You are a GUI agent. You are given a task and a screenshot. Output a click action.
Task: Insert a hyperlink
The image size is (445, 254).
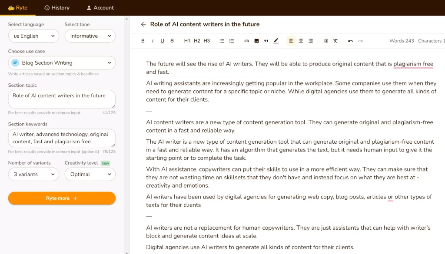[x=247, y=41]
